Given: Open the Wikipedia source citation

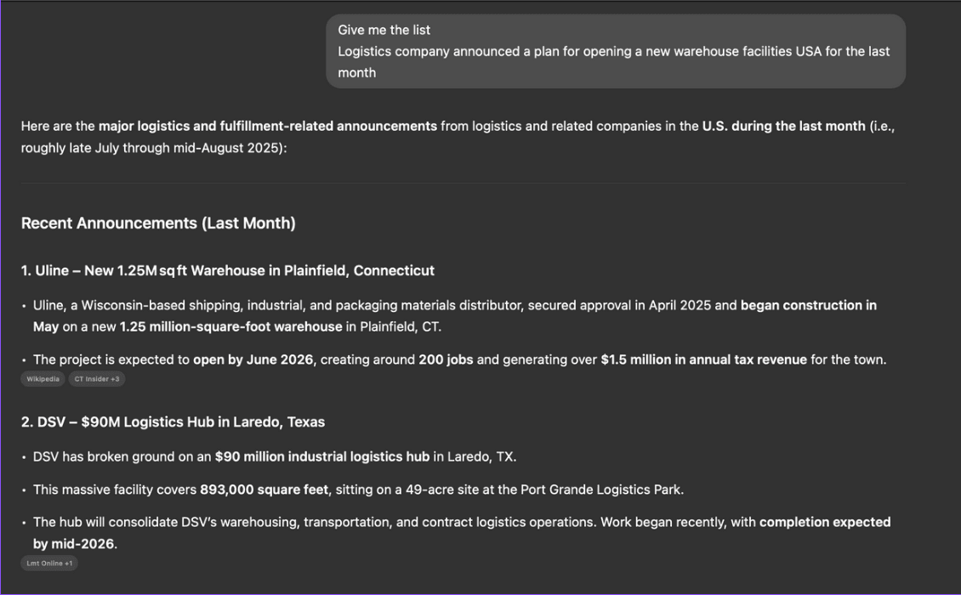Looking at the screenshot, I should point(43,379).
